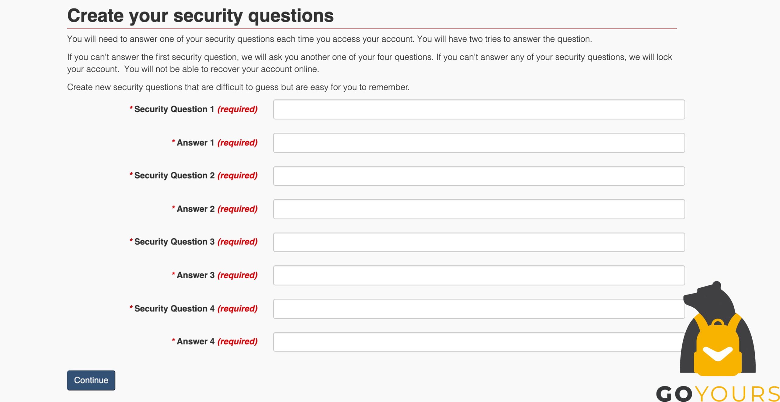This screenshot has width=780, height=402.
Task: Click the Answer 2 input box
Action: click(x=479, y=209)
